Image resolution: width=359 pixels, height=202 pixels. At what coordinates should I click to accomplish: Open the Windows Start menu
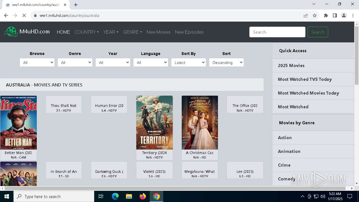point(6,196)
